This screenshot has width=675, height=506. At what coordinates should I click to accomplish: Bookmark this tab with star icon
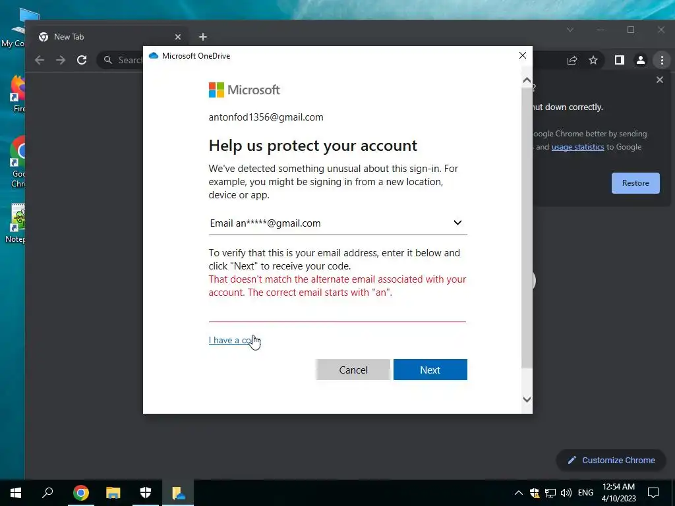[x=593, y=60]
